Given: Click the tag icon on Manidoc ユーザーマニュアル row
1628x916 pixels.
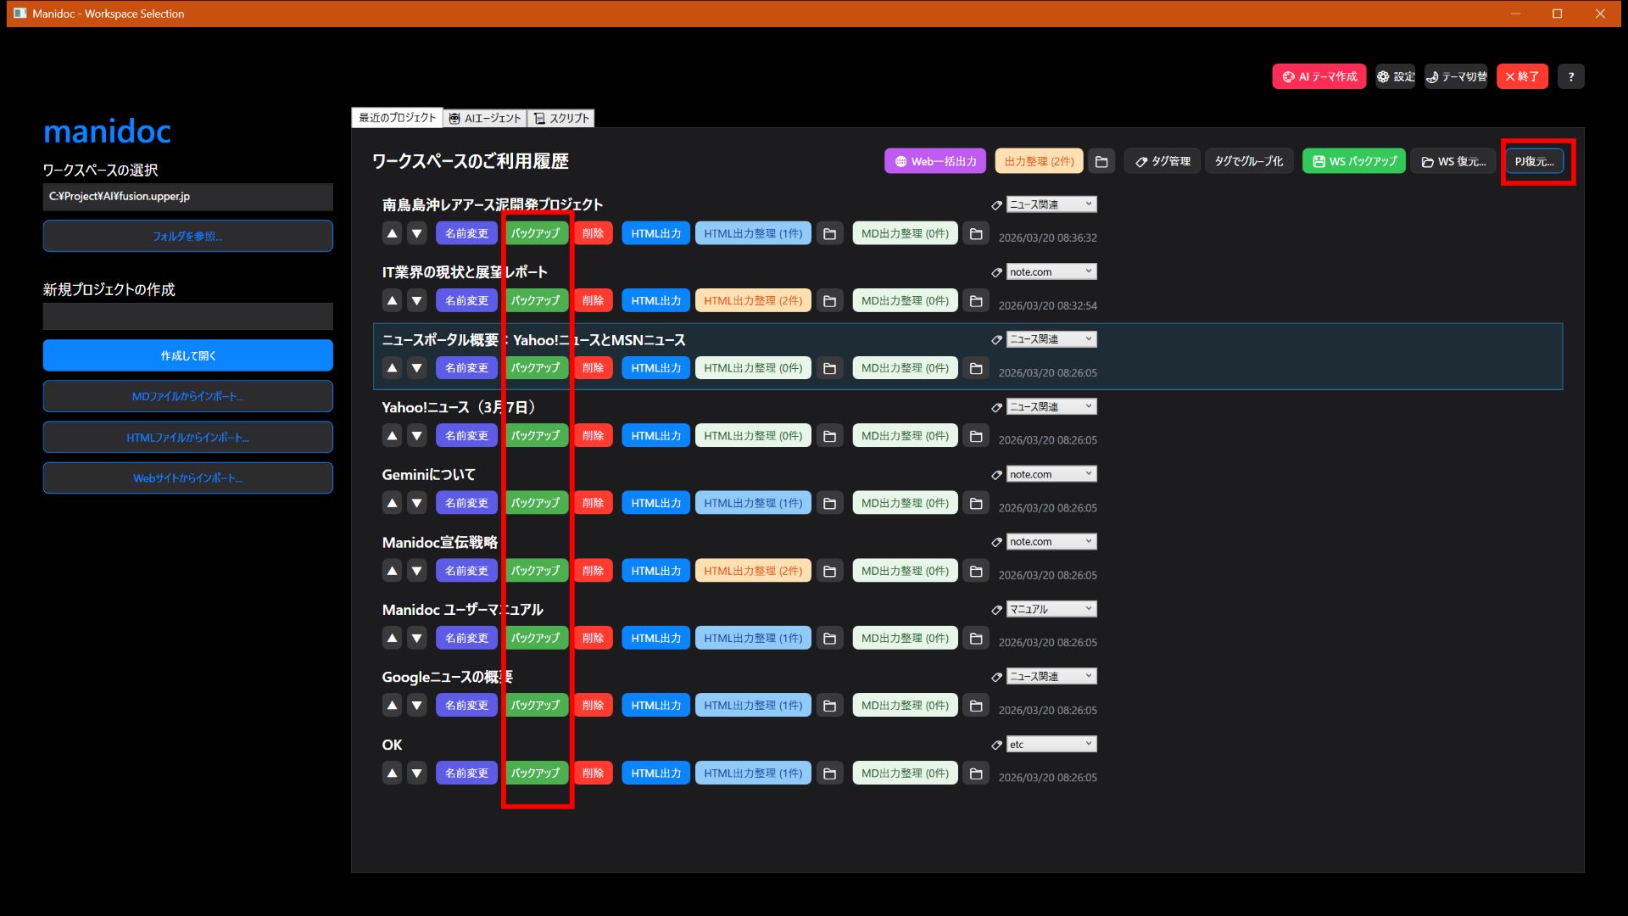Looking at the screenshot, I should tap(995, 608).
